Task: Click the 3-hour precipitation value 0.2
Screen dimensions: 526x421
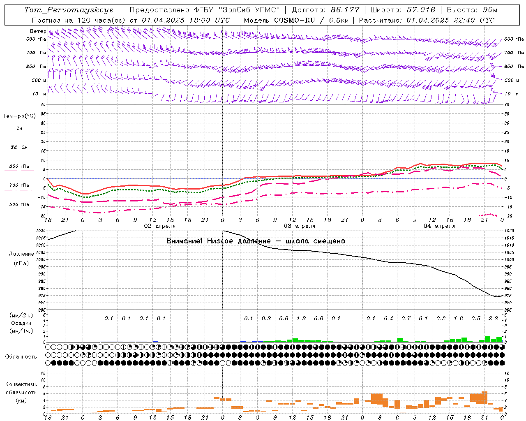Action: (441, 319)
